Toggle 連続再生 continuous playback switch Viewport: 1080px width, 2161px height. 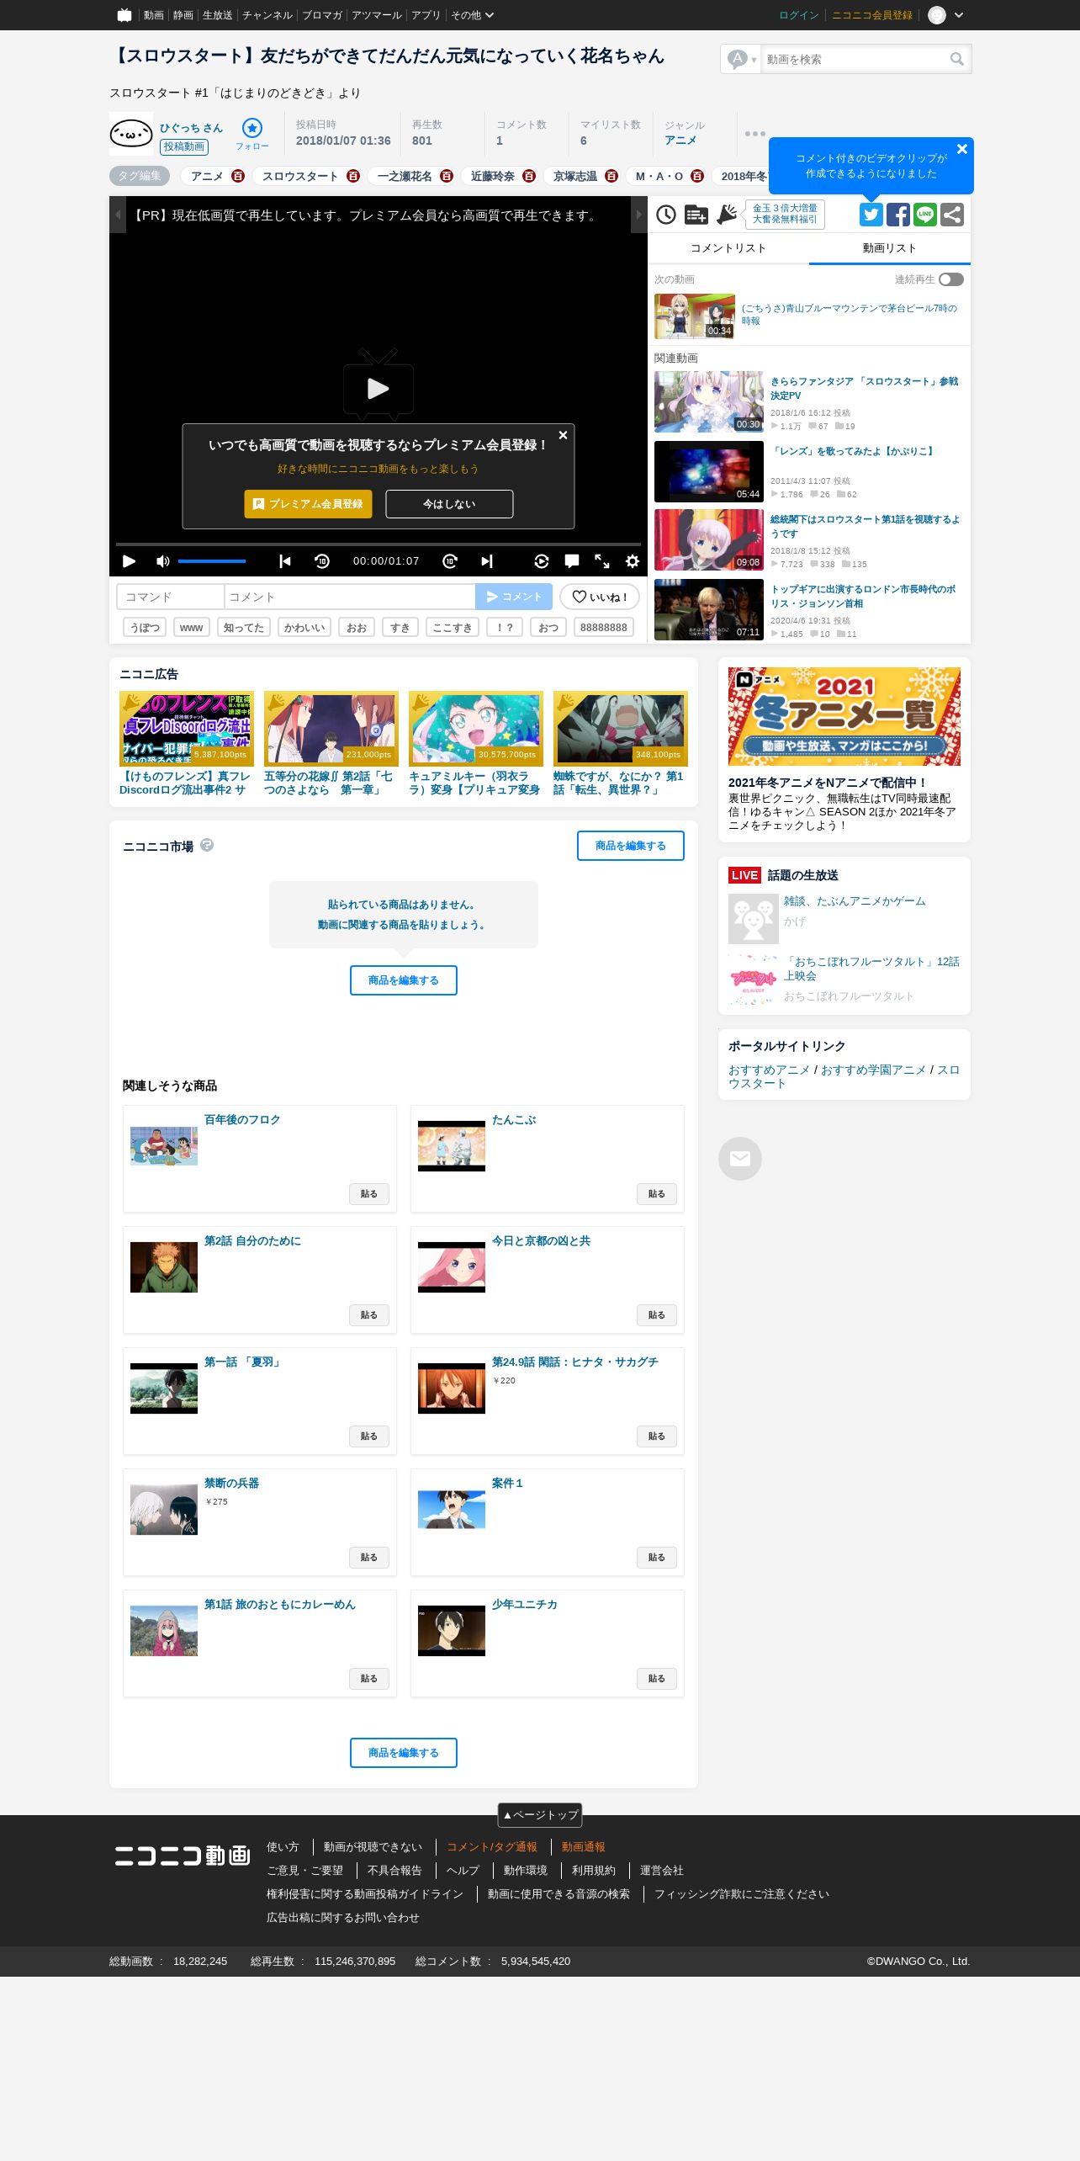coord(951,279)
